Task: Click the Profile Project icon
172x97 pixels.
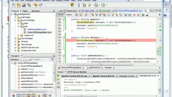Action: point(103,5)
